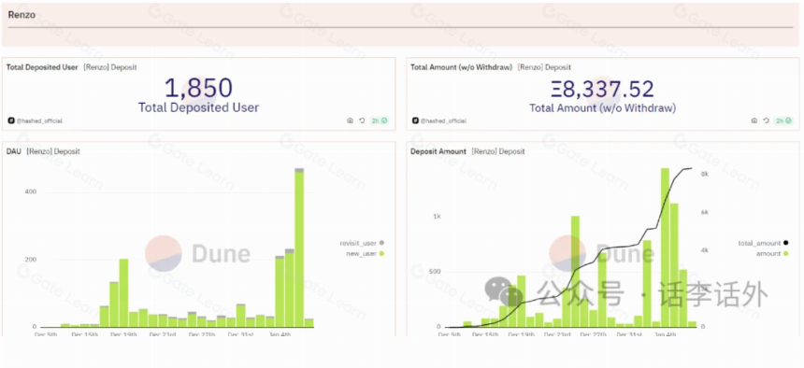
Task: Click 2h freshness badge in Total Amount panel
Action: (x=784, y=121)
